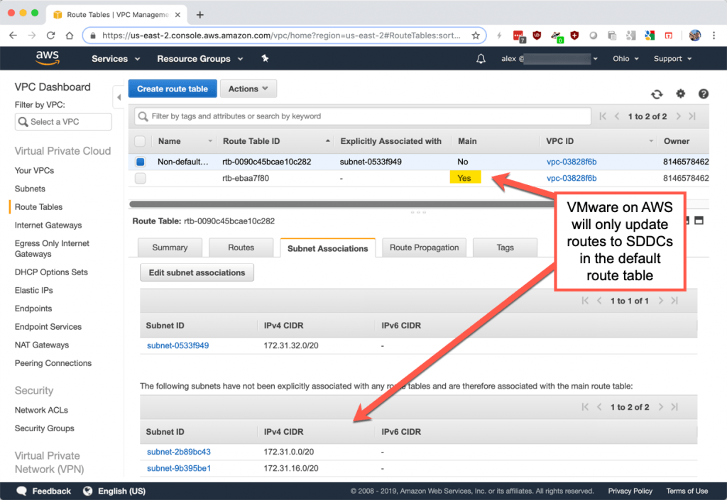
Task: Toggle the select-all checkbox in the table header
Action: click(139, 141)
